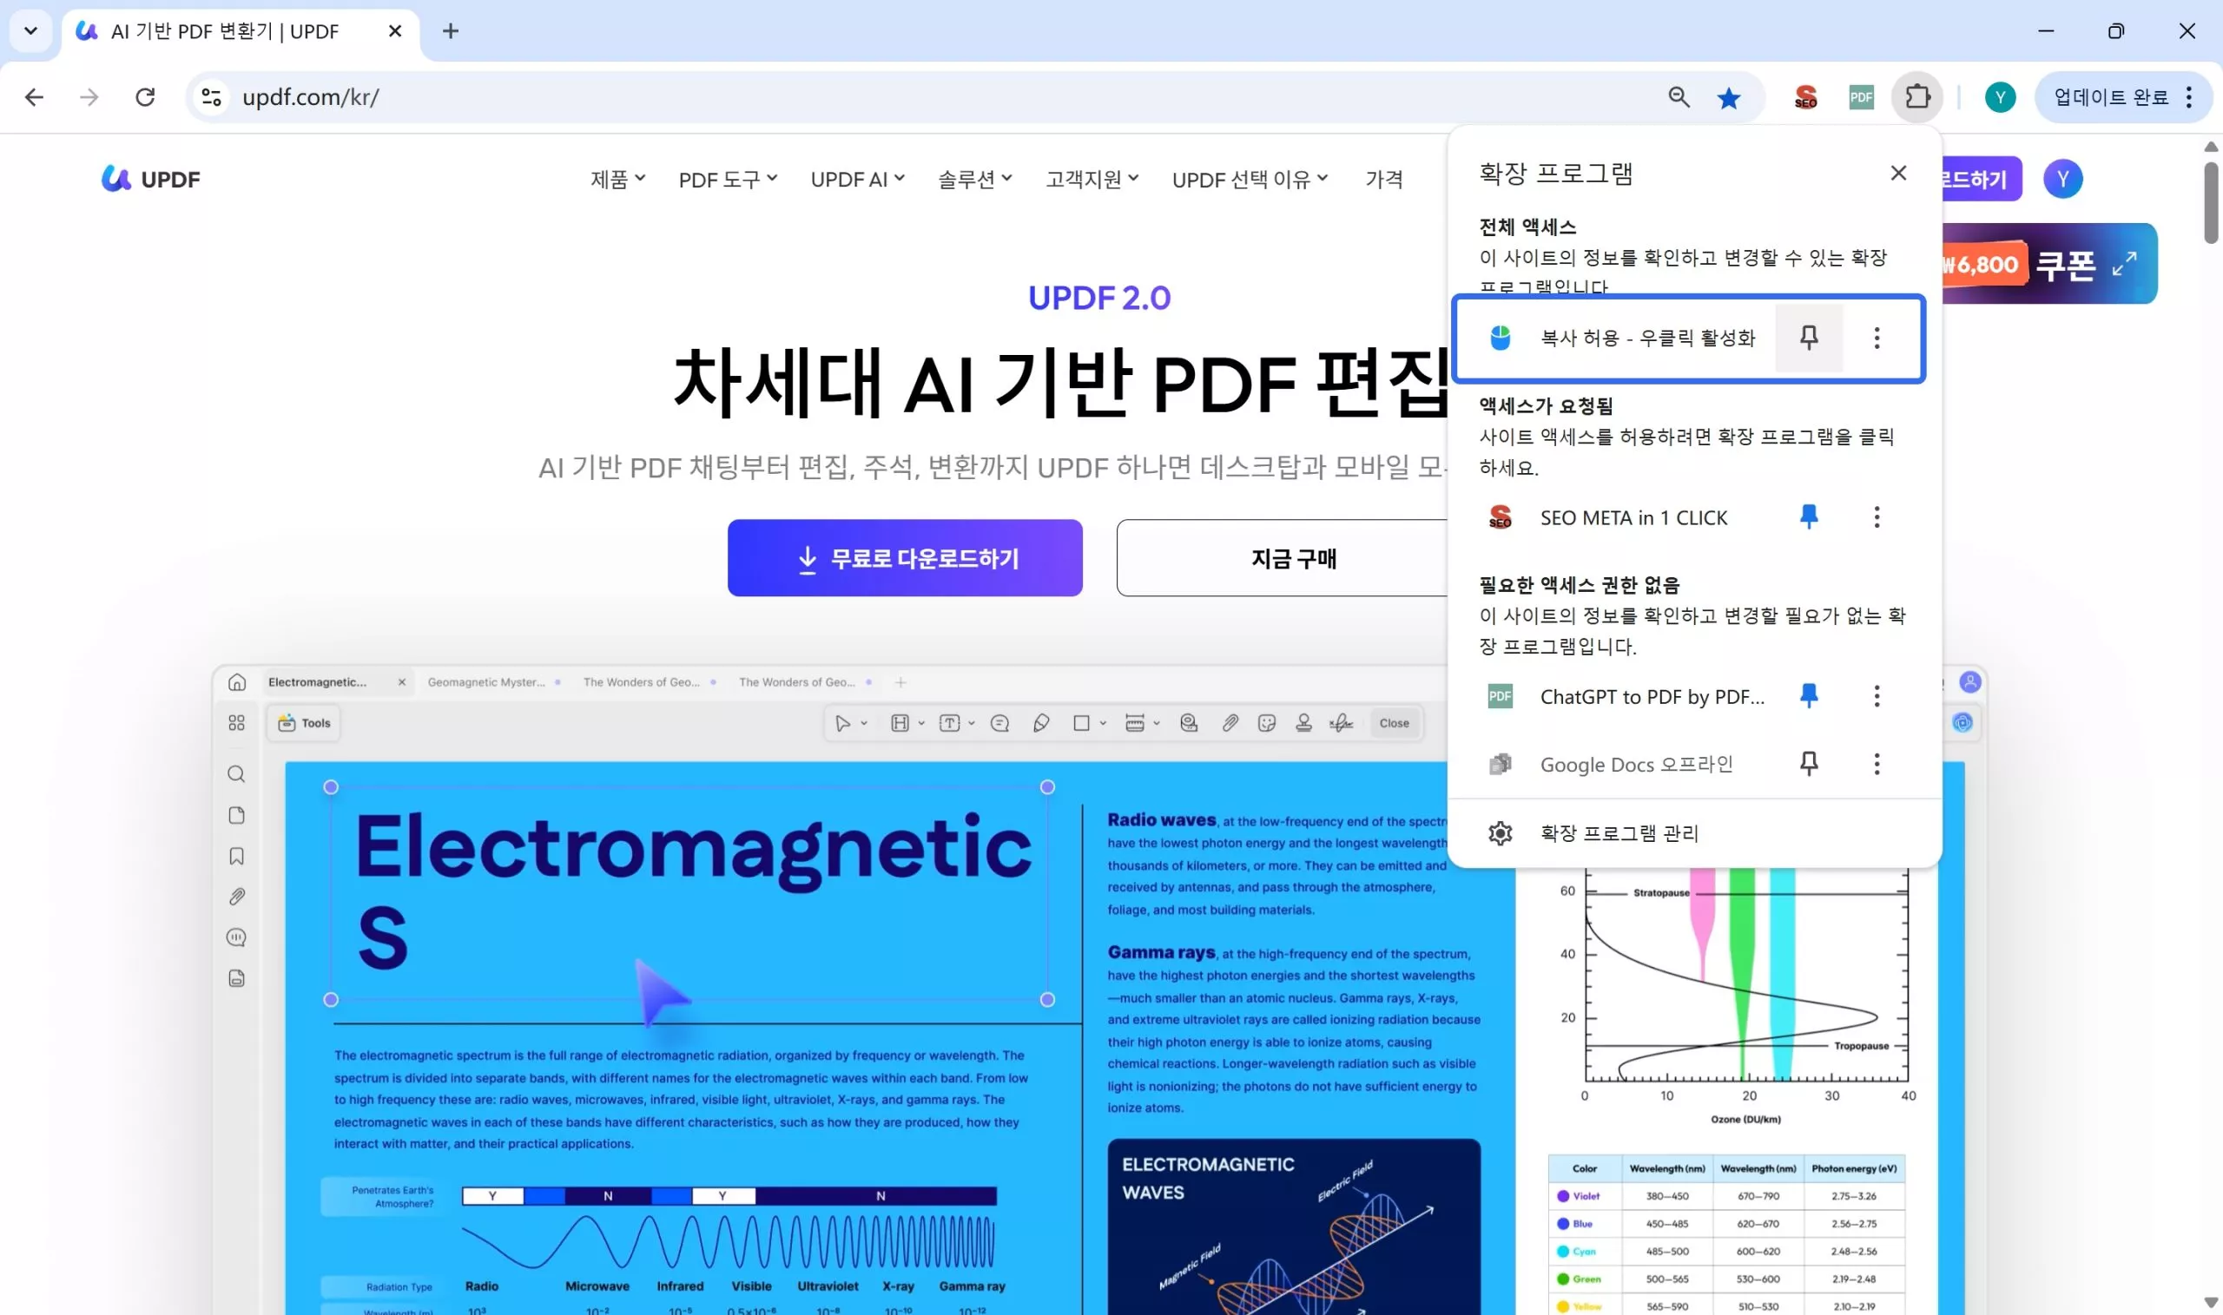
Task: Click the browser back arrow
Action: [35, 96]
